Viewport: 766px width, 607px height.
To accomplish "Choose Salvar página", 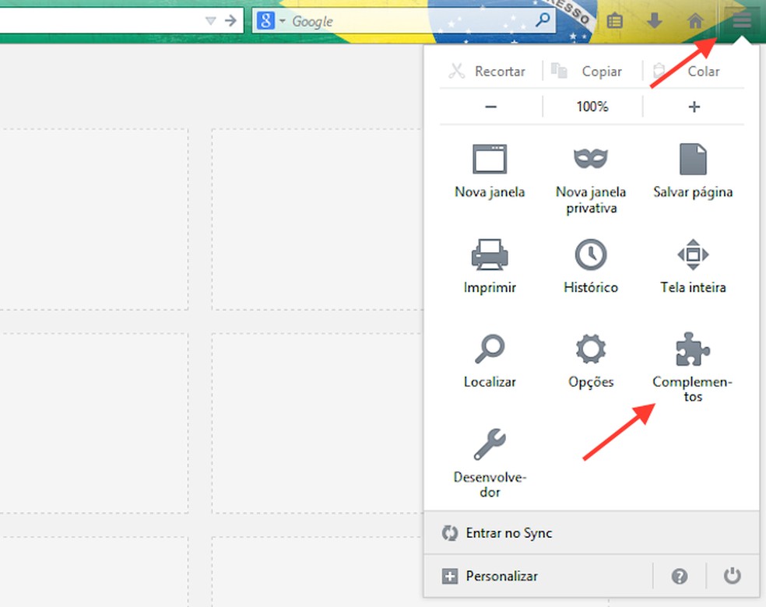I will point(693,170).
